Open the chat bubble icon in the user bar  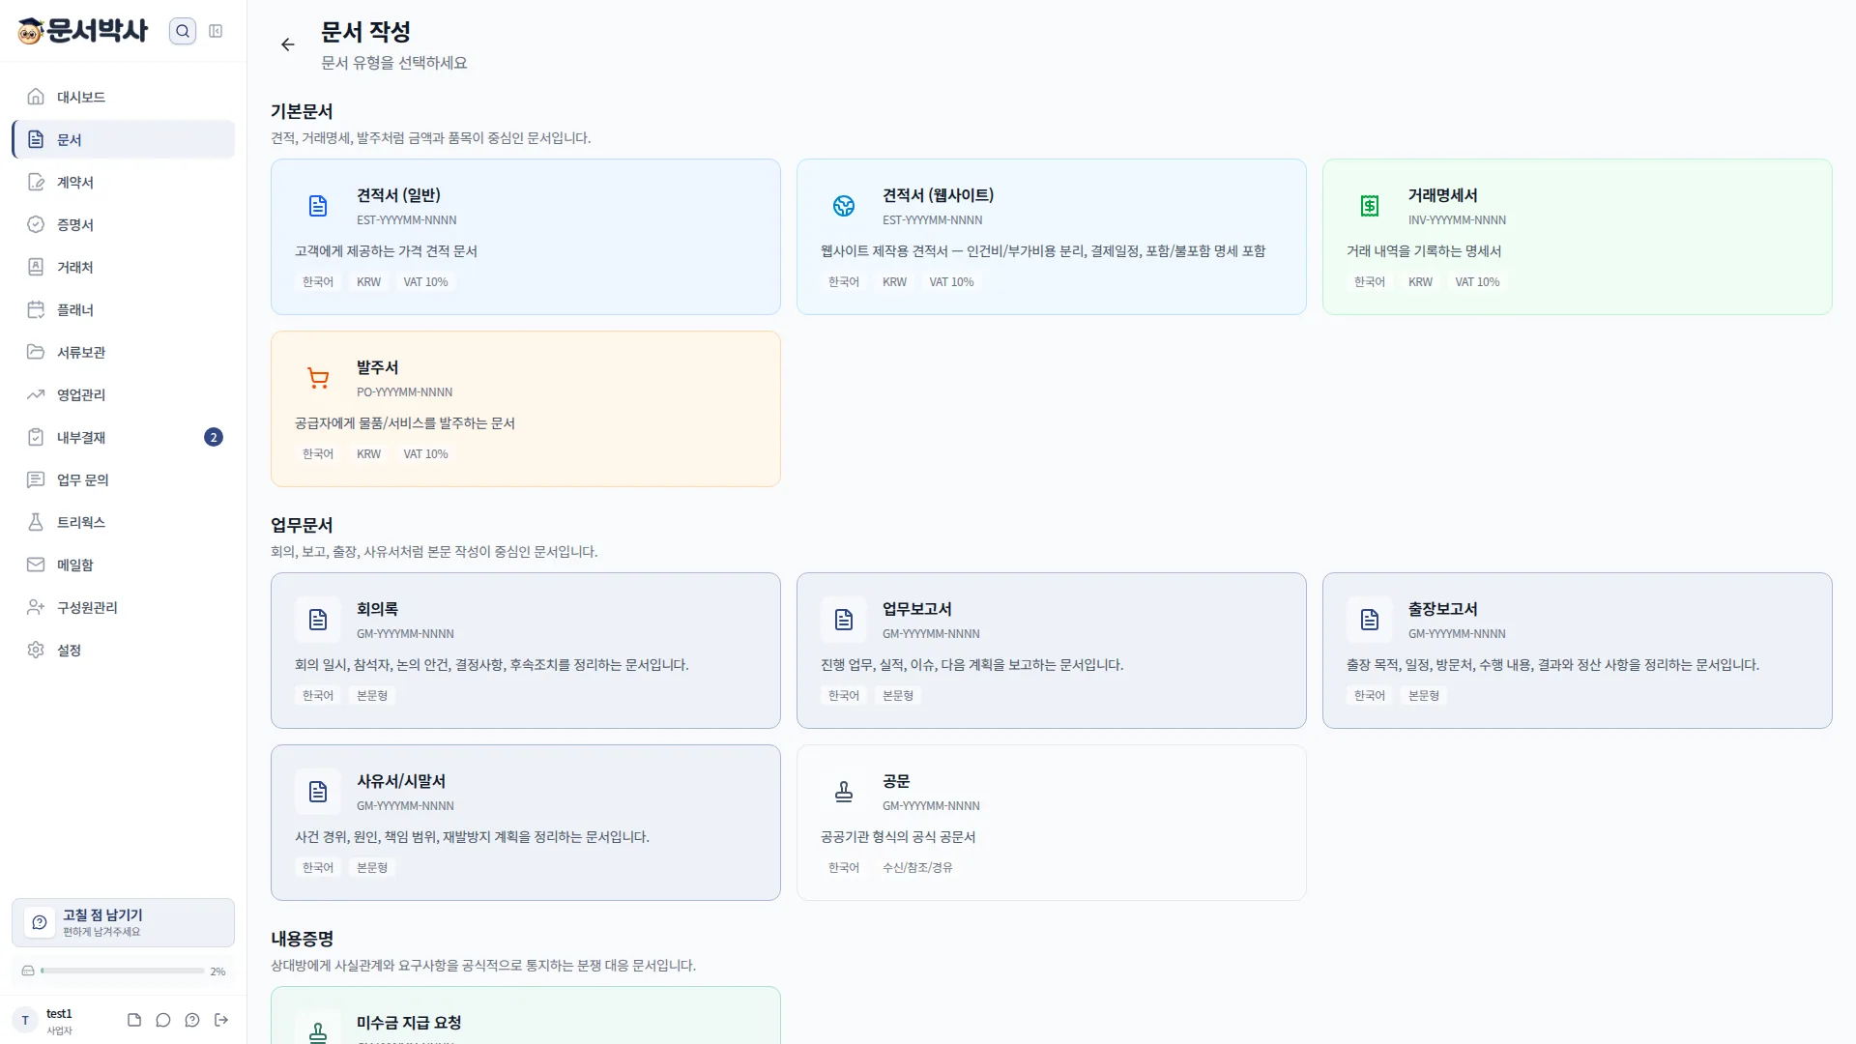click(163, 1020)
